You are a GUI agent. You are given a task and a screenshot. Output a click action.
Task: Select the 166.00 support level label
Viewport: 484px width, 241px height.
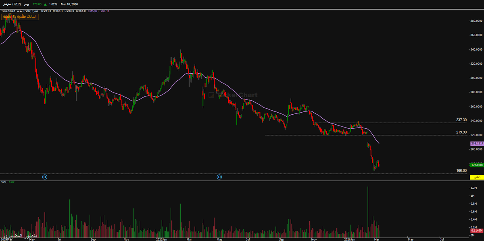coord(461,171)
